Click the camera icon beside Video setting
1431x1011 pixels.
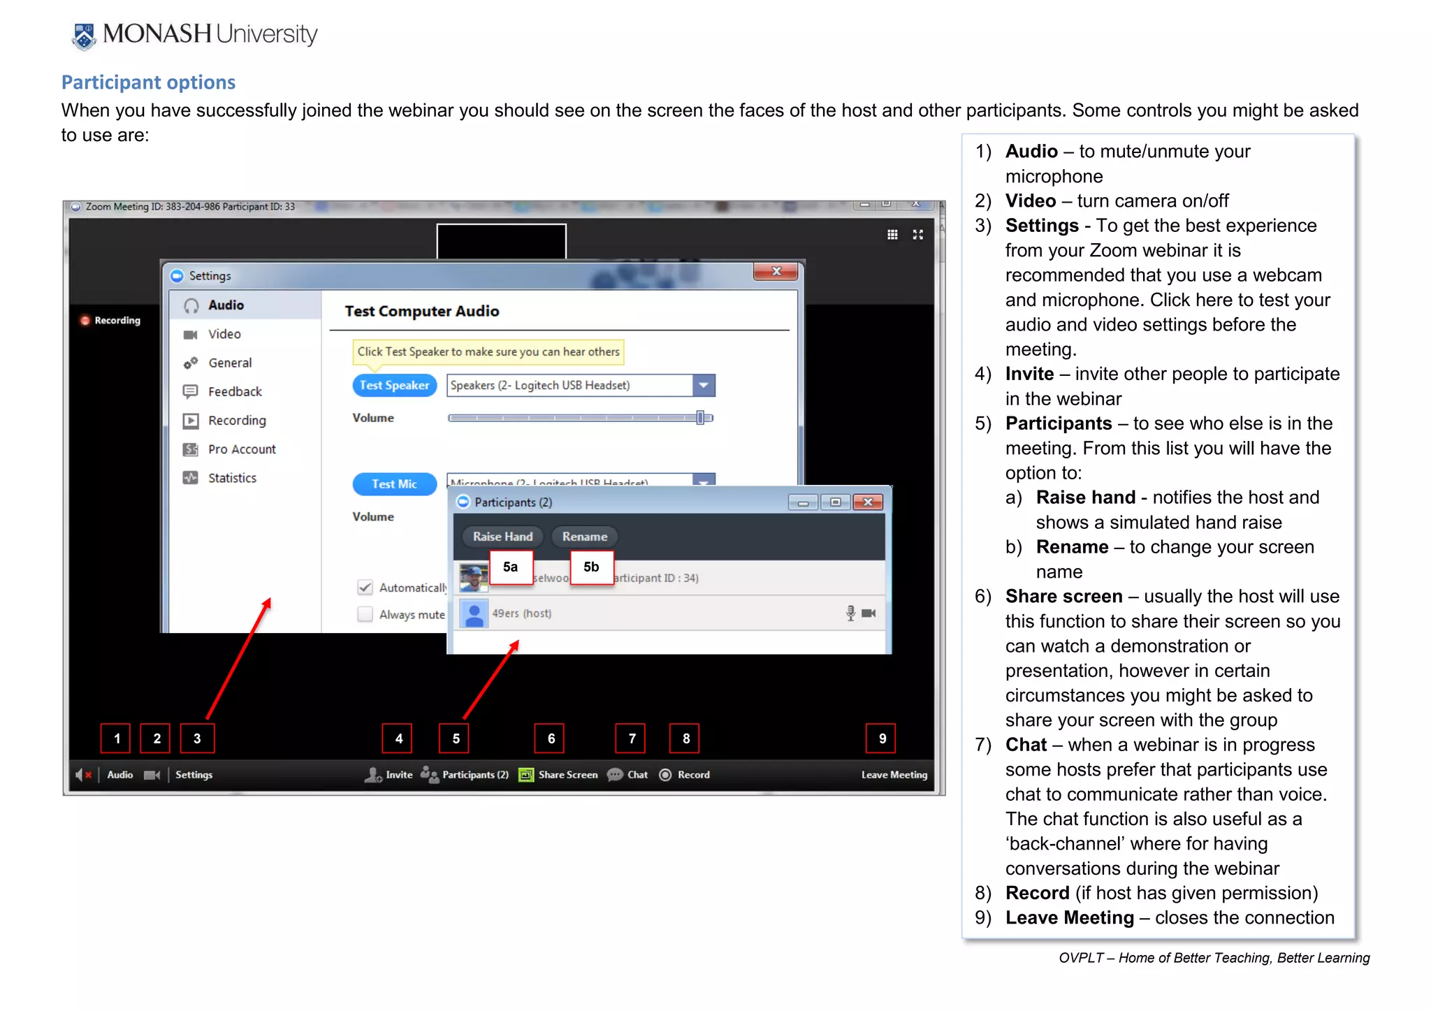tap(190, 335)
